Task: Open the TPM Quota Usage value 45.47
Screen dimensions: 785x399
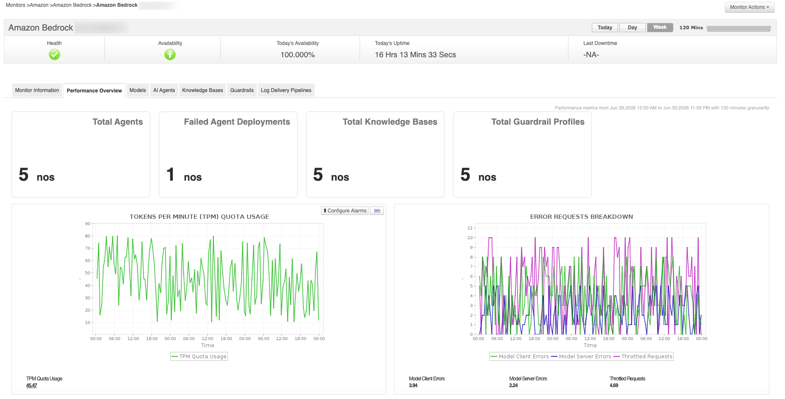Action: click(x=31, y=385)
